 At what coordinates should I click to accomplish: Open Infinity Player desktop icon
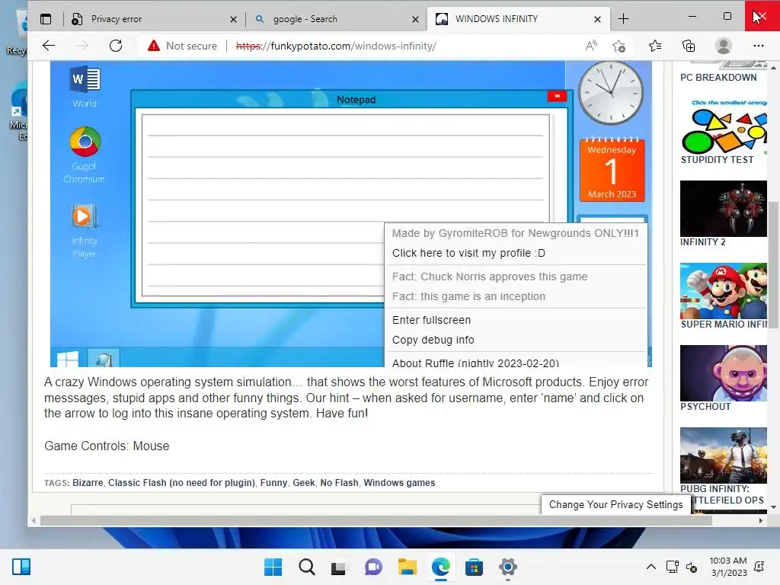pyautogui.click(x=84, y=230)
